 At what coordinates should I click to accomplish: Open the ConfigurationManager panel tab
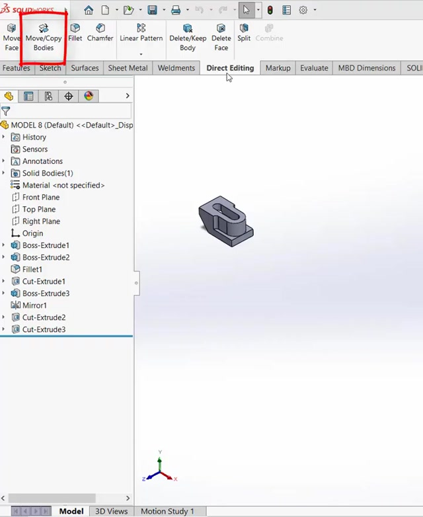[x=48, y=97]
